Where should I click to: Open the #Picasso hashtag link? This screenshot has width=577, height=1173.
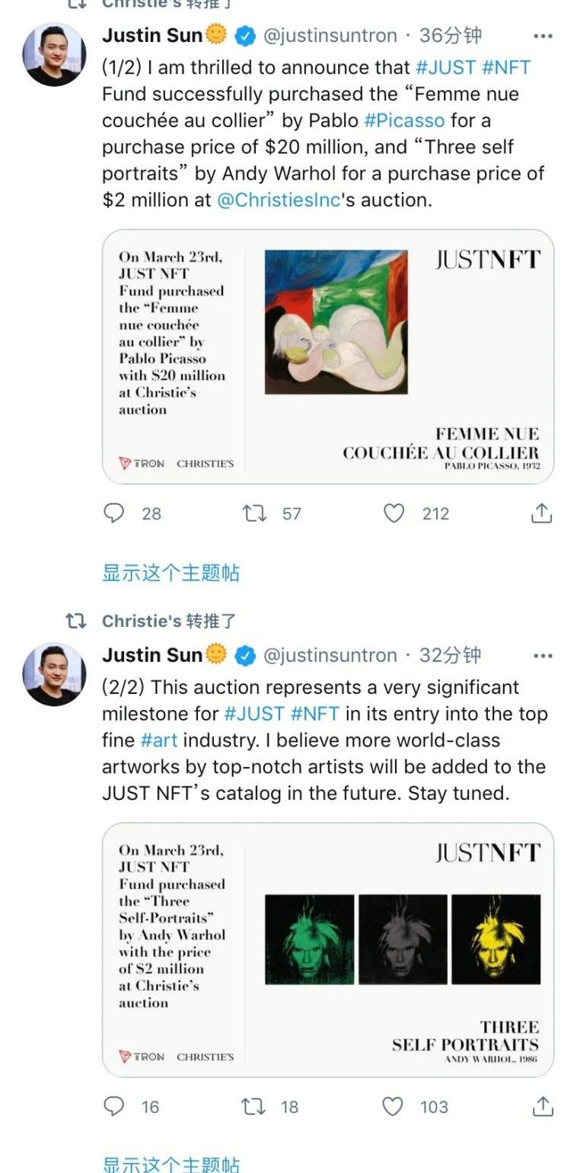coord(404,120)
